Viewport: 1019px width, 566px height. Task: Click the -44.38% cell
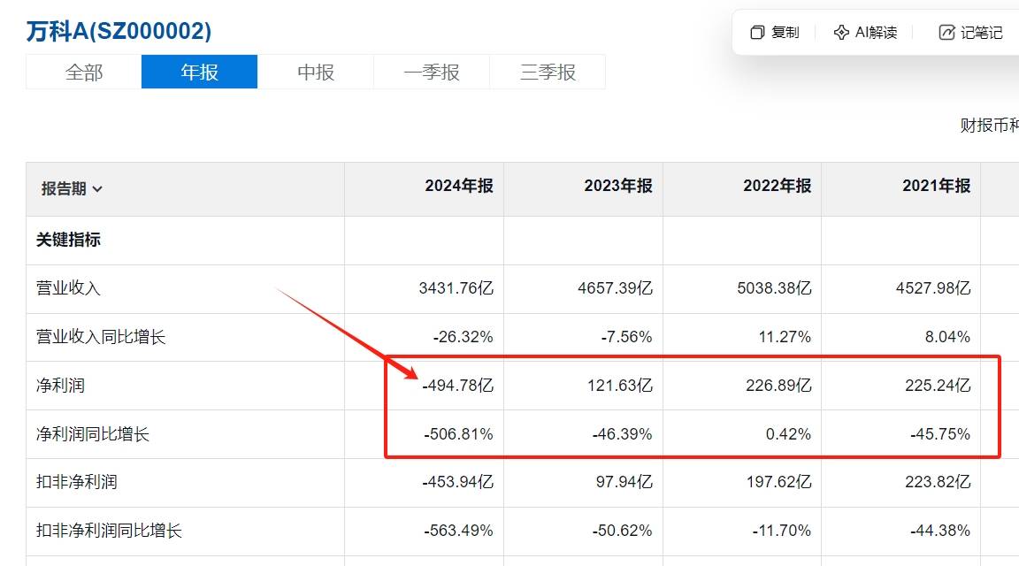pyautogui.click(x=940, y=531)
